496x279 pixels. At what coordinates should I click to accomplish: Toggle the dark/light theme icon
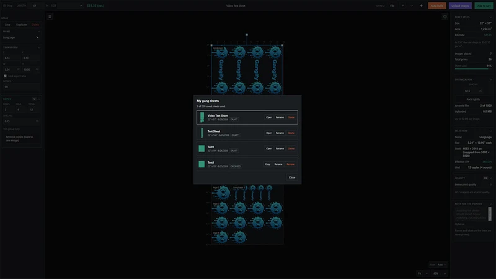[422, 6]
